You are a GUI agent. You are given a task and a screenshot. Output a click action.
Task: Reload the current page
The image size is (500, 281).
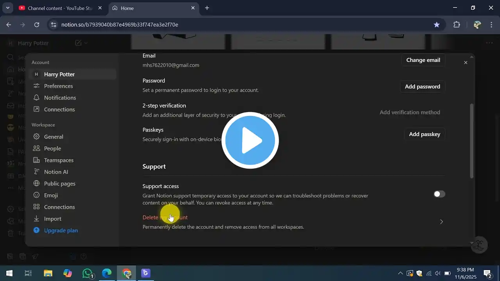pos(37,25)
